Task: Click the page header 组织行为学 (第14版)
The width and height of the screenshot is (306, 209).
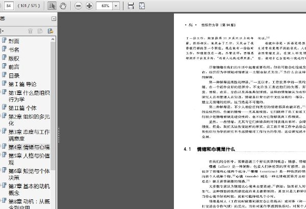Action: 218,25
